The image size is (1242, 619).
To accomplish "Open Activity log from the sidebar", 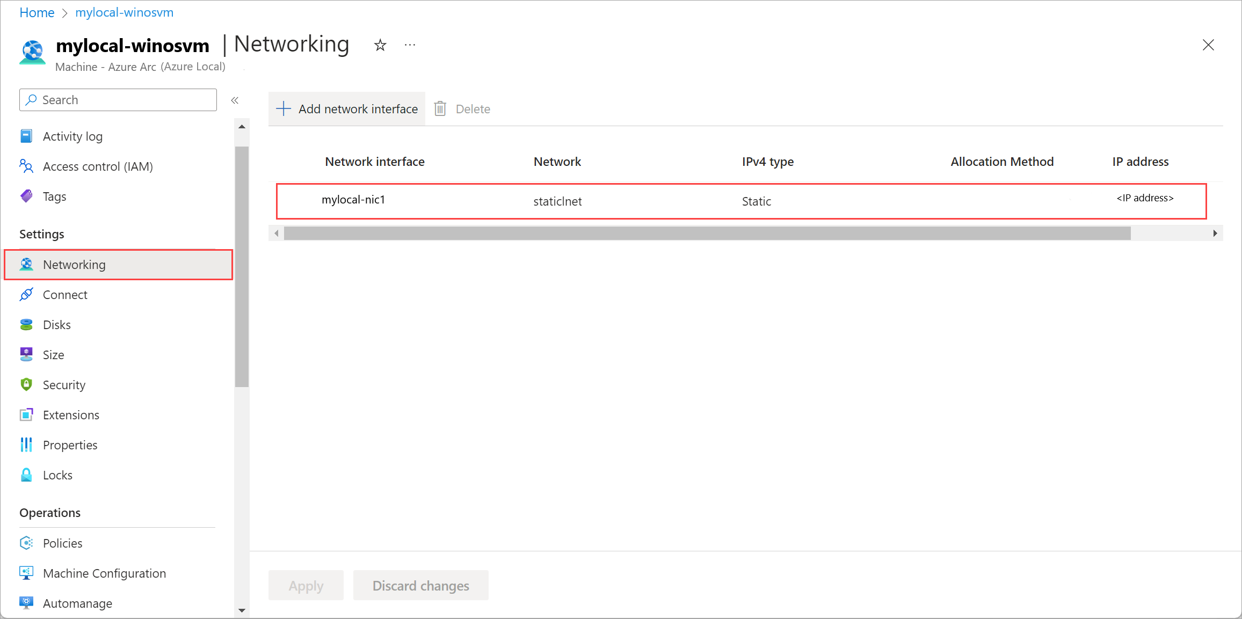I will click(72, 136).
